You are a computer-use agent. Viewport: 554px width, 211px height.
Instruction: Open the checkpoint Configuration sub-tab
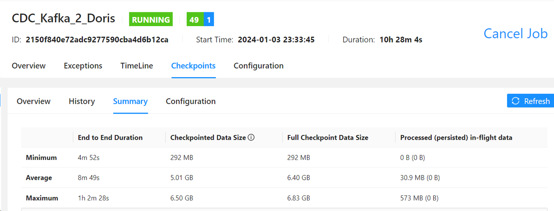[191, 101]
